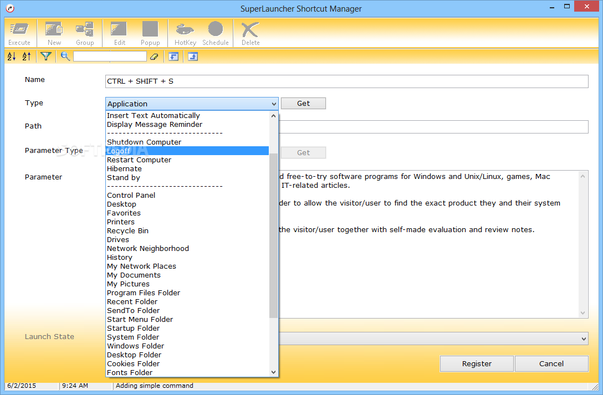
Task: Click inside the Parameter text area
Action: point(428,244)
